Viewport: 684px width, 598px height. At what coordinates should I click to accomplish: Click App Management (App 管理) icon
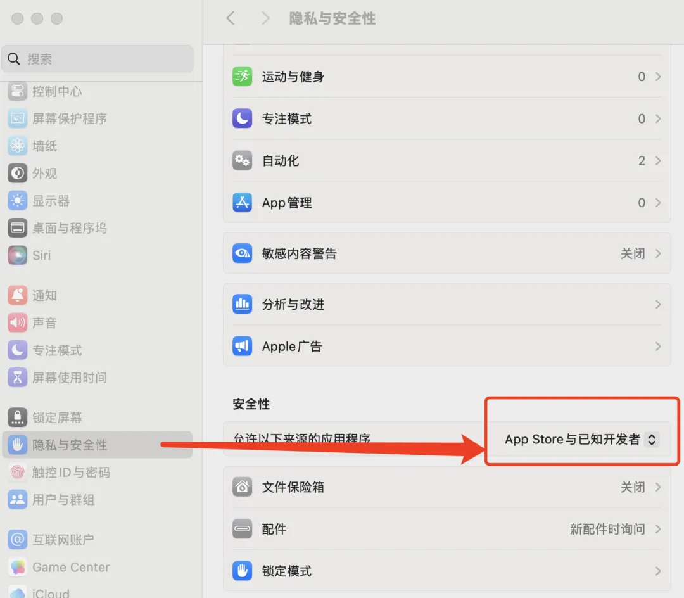(x=242, y=202)
